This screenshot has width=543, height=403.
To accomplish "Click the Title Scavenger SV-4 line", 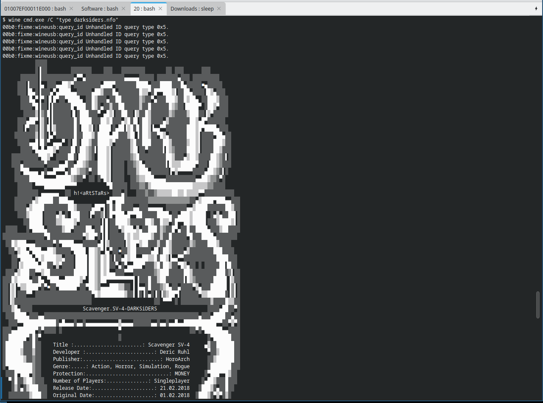I will 121,345.
